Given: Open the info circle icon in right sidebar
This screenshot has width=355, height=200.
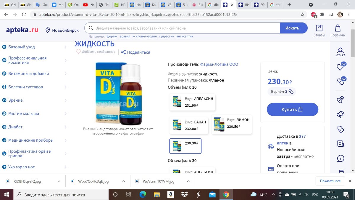Looking at the screenshot, I should coord(340,159).
